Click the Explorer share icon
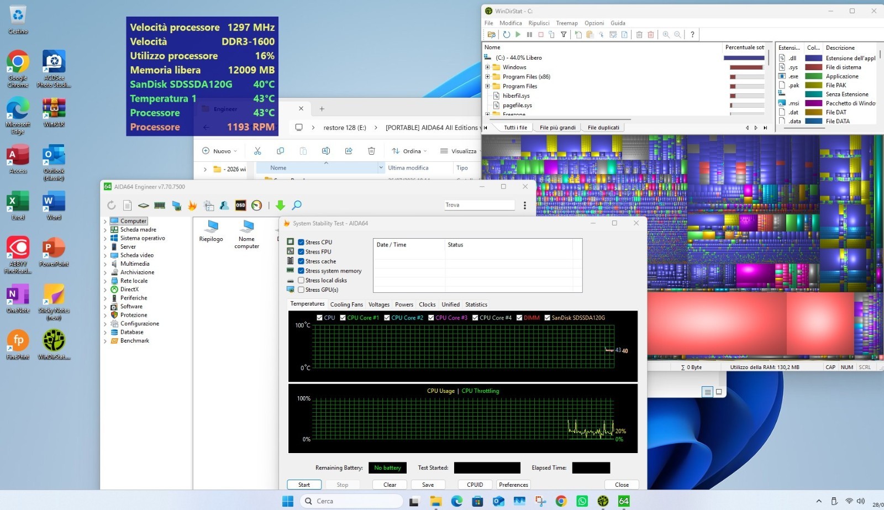The width and height of the screenshot is (884, 510). [x=349, y=151]
